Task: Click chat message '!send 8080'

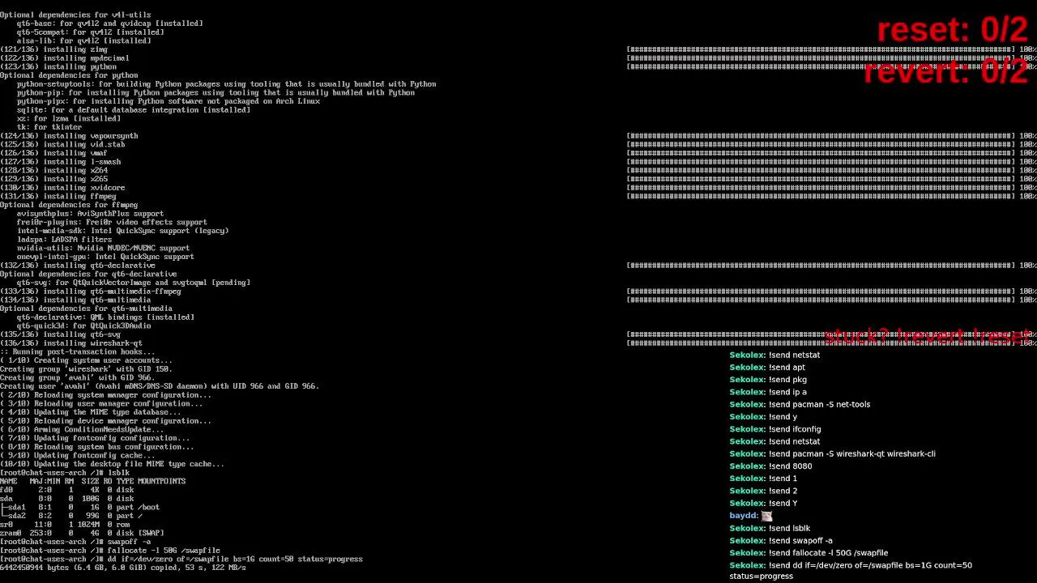Action: pyautogui.click(x=770, y=466)
